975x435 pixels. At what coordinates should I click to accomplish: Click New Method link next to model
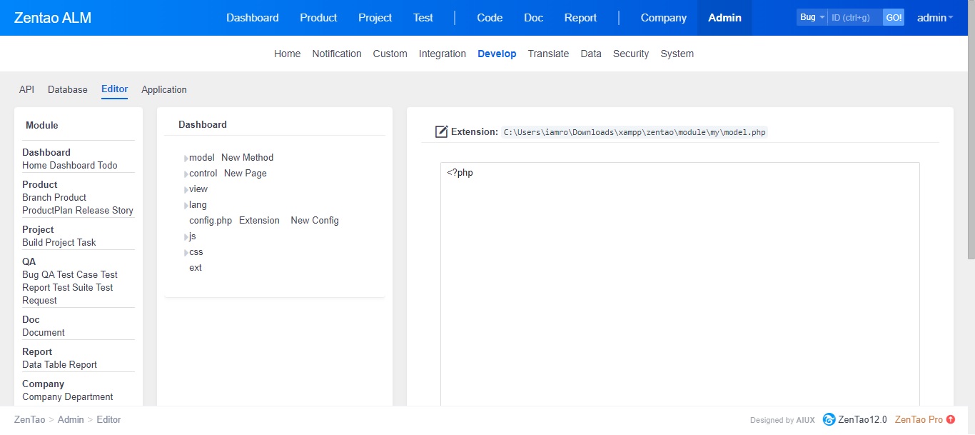pos(247,158)
